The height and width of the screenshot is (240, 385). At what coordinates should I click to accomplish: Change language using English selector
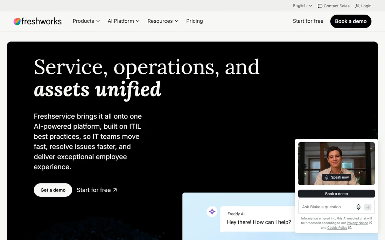click(x=302, y=6)
